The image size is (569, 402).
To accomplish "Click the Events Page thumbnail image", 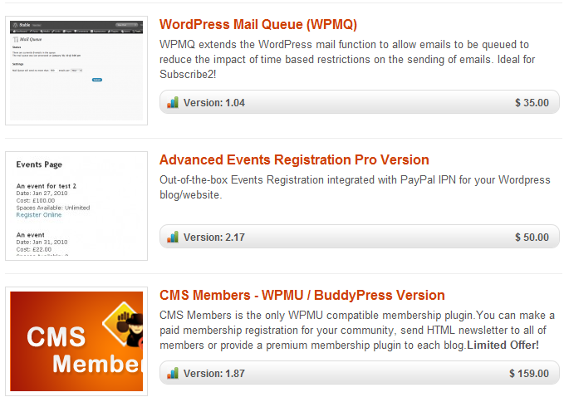I will [x=76, y=206].
